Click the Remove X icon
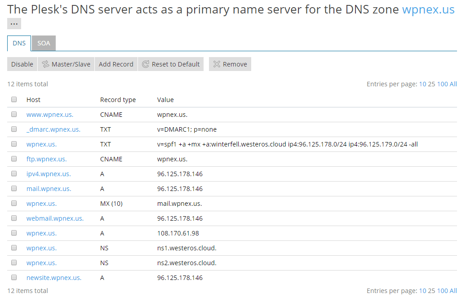Viewport: 466px width, 302px height. [217, 64]
